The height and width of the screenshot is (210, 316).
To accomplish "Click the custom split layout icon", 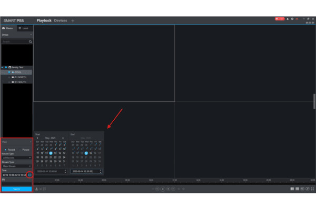I will [x=302, y=189].
